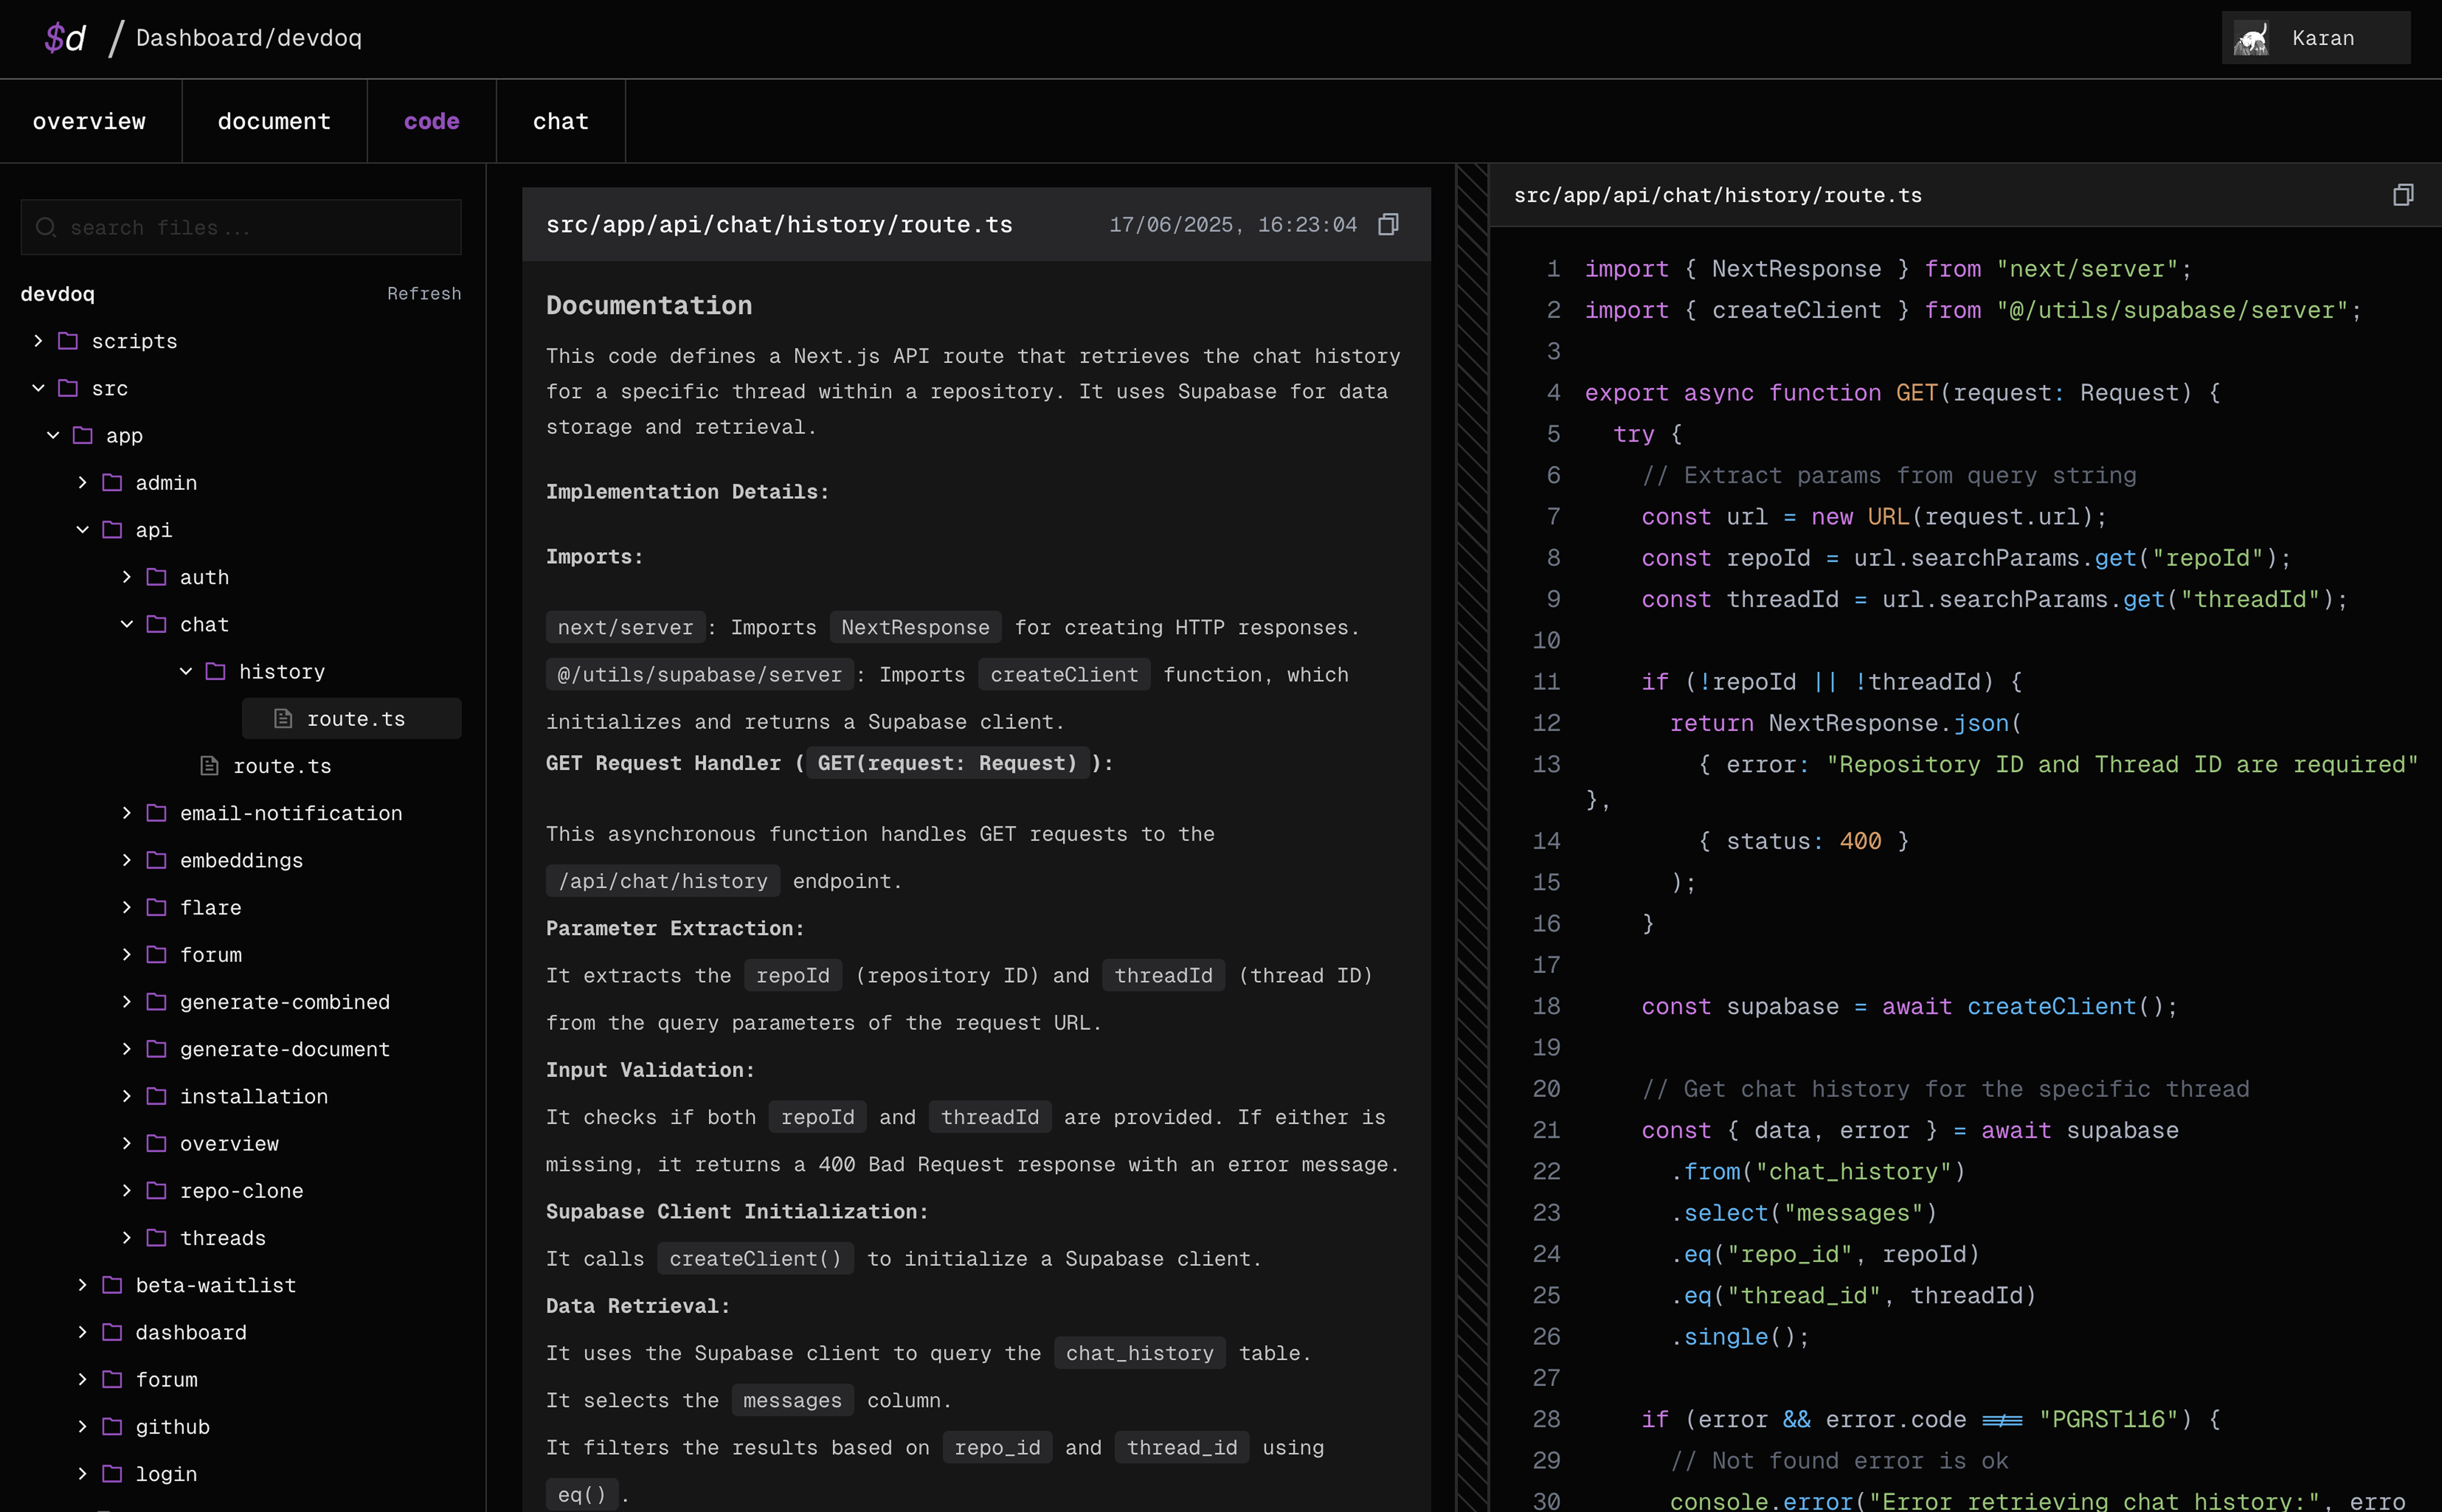Image resolution: width=2442 pixels, height=1512 pixels.
Task: Select the email-notification folder label
Action: point(291,813)
